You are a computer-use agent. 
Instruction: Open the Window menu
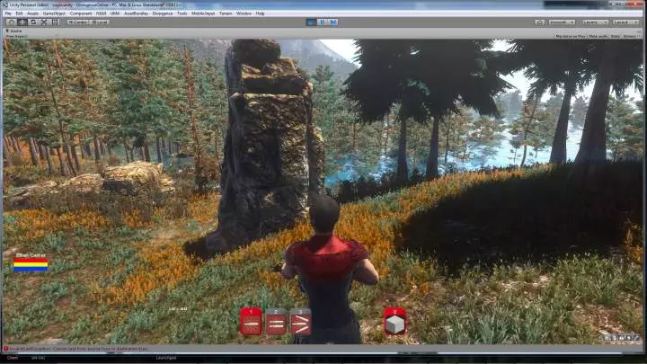coord(244,13)
